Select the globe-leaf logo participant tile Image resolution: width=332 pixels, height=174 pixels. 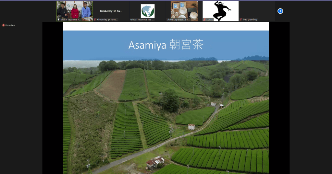(148, 10)
